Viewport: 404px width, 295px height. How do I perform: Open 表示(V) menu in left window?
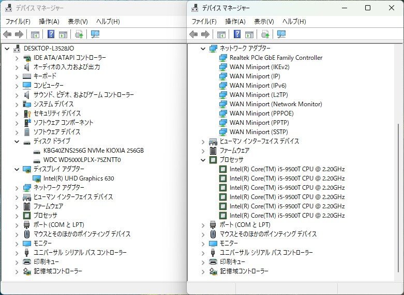pyautogui.click(x=78, y=22)
